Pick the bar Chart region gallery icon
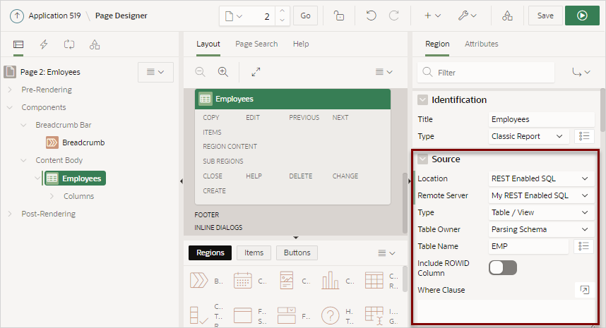Viewport: 606px width, 328px height. point(330,281)
